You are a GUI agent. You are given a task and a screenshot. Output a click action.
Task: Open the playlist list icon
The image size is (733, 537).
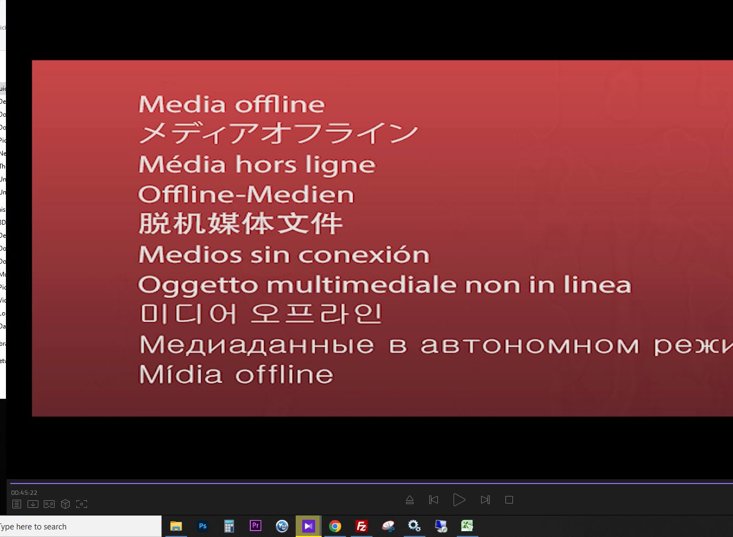(17, 504)
